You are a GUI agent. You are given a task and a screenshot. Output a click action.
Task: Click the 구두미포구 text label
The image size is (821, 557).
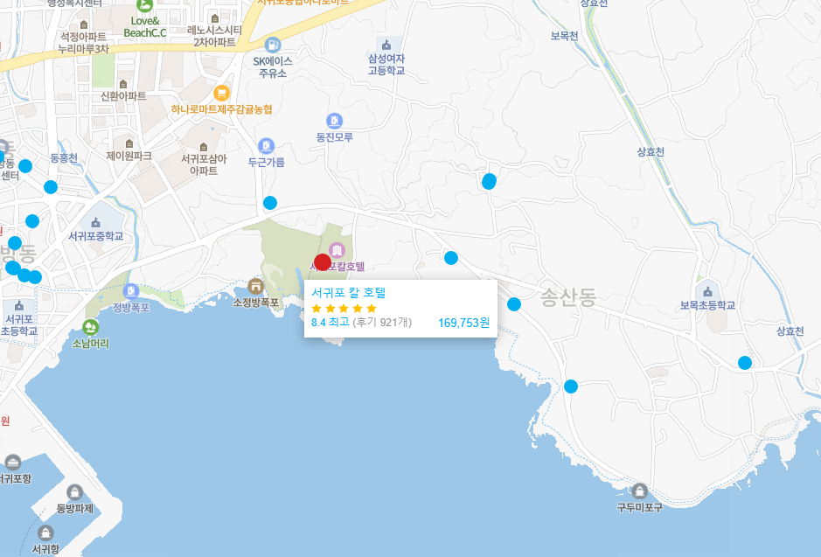[x=639, y=507]
